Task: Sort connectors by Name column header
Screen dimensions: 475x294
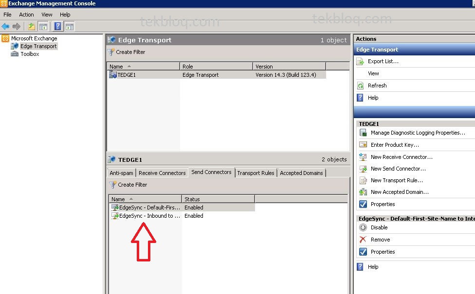Action: (x=145, y=199)
